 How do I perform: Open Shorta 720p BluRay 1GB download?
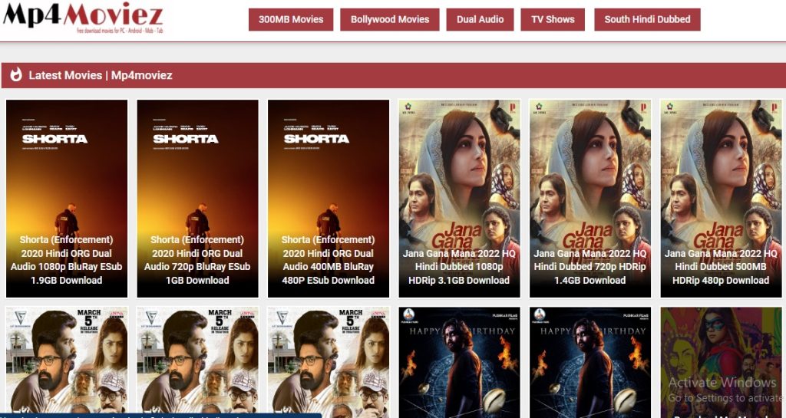tap(197, 198)
